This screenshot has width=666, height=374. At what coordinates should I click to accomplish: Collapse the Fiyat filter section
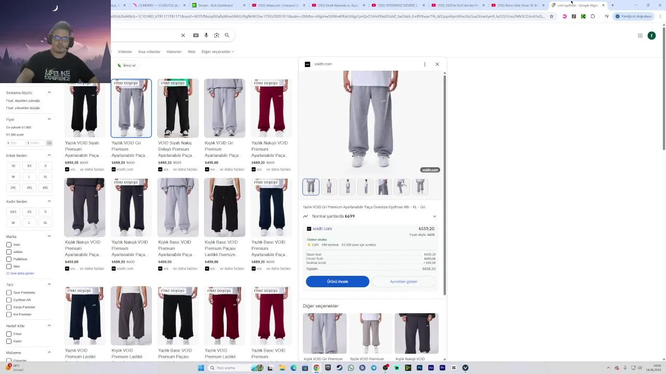point(49,119)
